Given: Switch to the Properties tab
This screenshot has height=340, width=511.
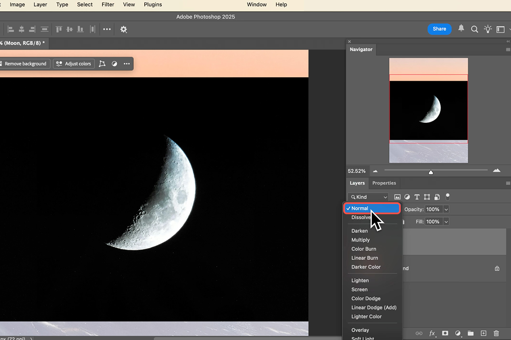Looking at the screenshot, I should (384, 183).
